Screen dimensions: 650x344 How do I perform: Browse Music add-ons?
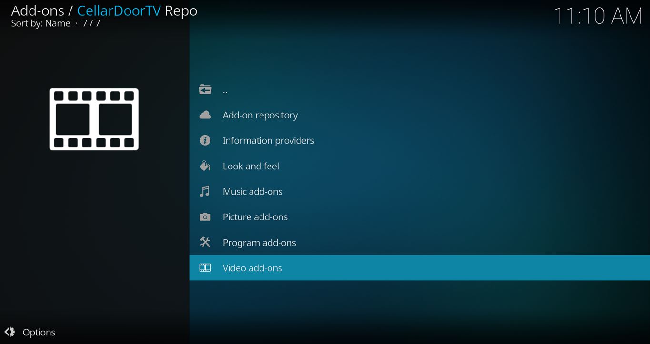click(252, 191)
